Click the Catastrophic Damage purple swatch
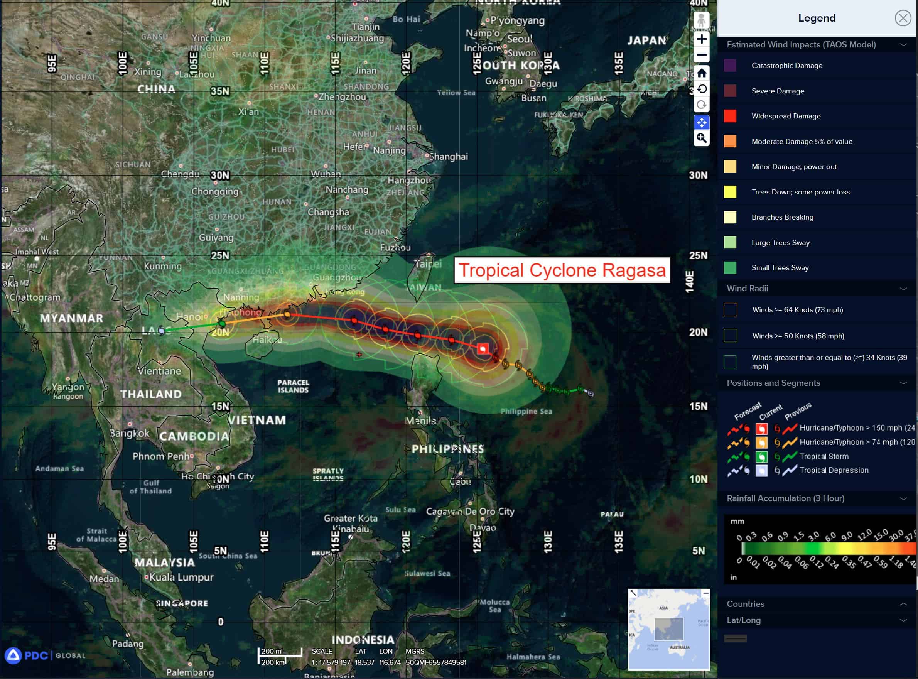The image size is (918, 679). coord(730,66)
